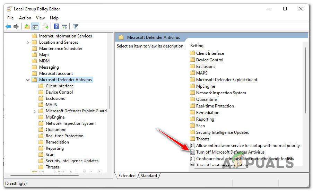Expand Microsoft Defender Exploit Guard tree node
Screen dimensions: 313x191
click(x=35, y=111)
